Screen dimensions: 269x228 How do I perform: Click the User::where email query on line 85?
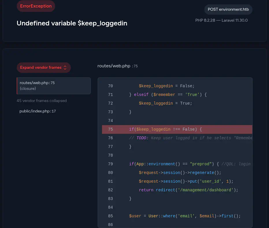tap(185, 216)
